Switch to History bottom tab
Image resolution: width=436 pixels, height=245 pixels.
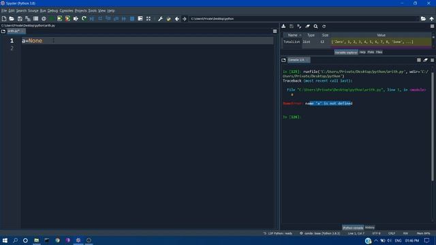[x=369, y=227]
